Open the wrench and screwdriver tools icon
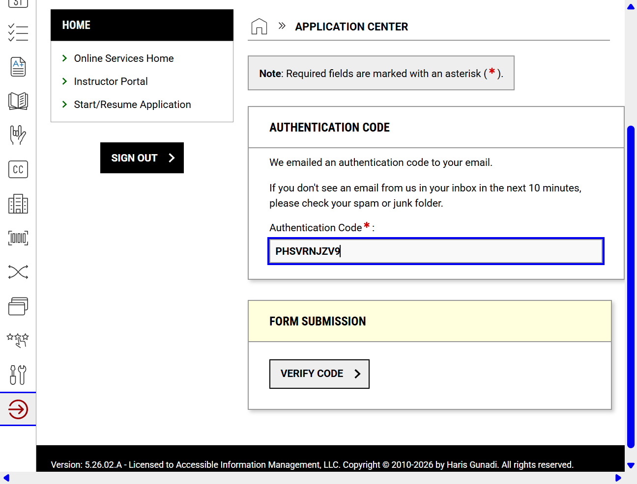The image size is (637, 484). [x=18, y=375]
